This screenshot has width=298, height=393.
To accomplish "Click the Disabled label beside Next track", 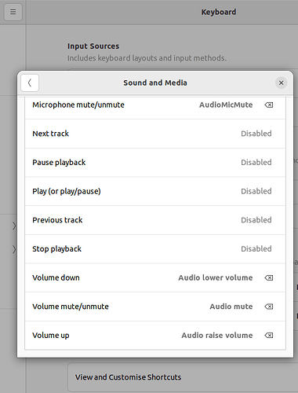I will coord(256,134).
